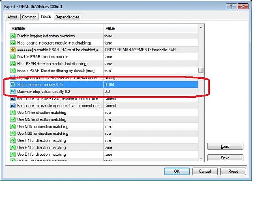Click icon beside Use M15 for direction matching
This screenshot has height=214, width=268.
pos(13,127)
